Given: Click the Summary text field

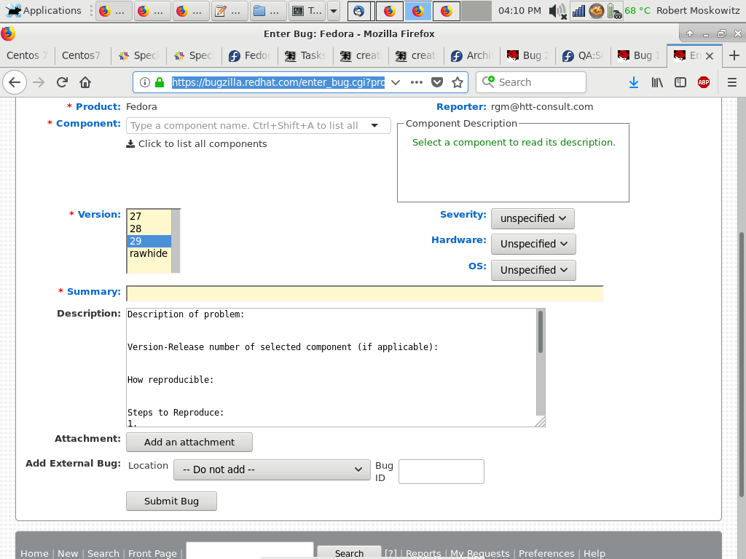Looking at the screenshot, I should [x=365, y=293].
